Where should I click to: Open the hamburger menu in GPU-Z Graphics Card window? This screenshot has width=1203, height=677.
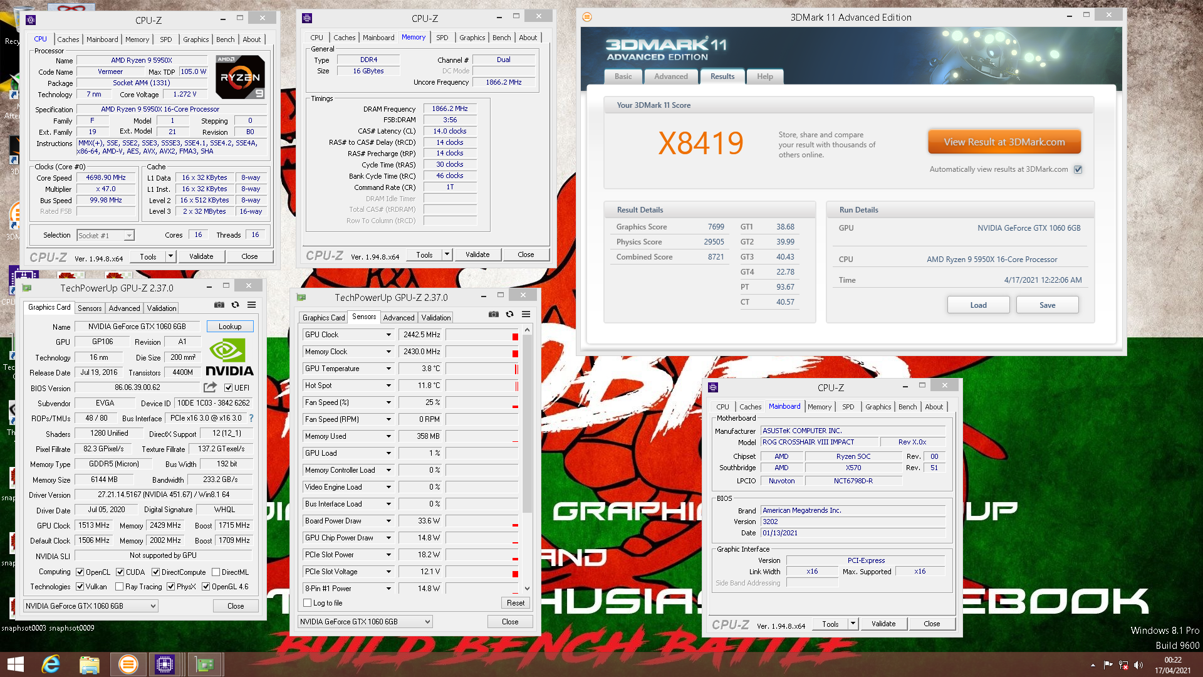(x=251, y=305)
